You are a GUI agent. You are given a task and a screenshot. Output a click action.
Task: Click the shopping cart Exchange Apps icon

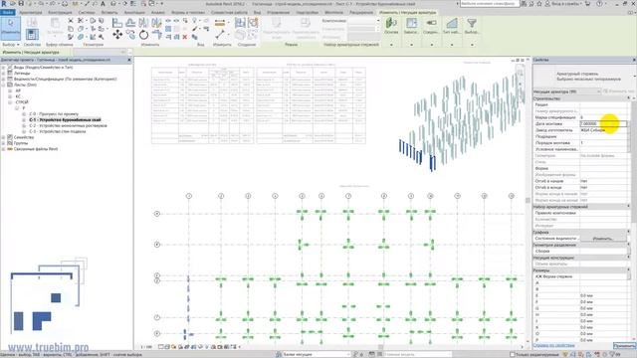(587, 4)
